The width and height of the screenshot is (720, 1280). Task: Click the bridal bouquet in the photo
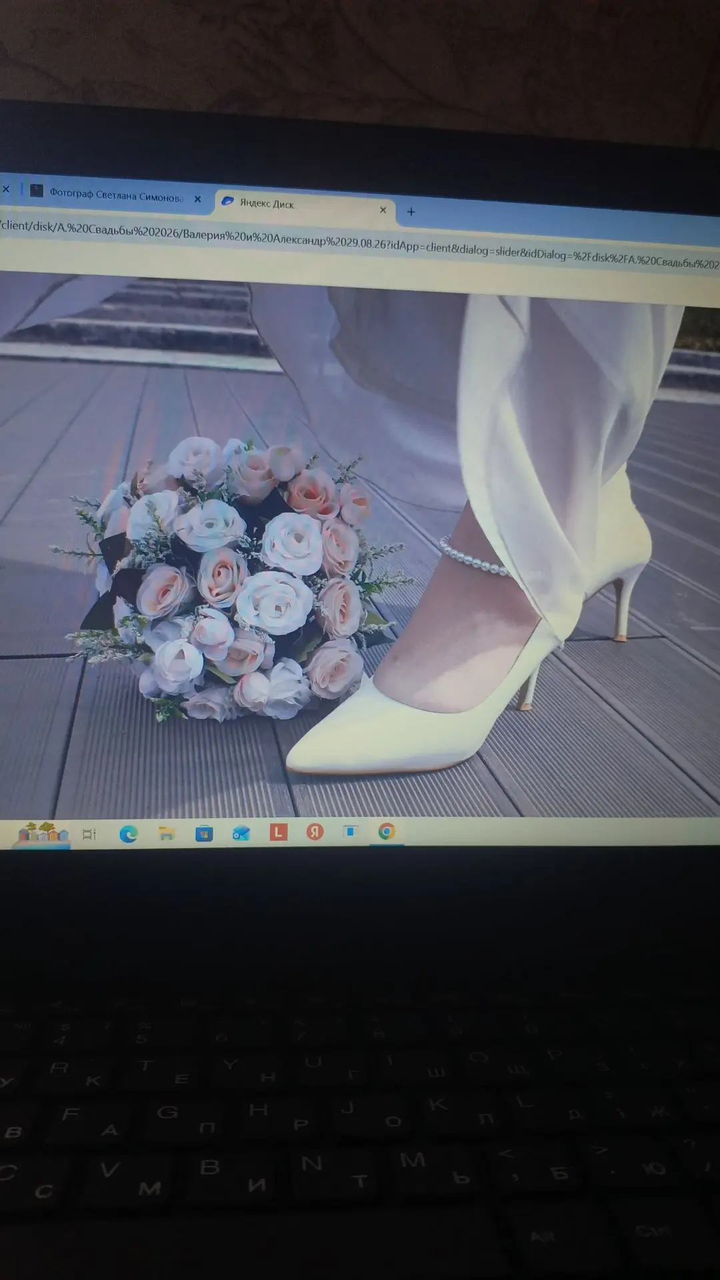click(x=230, y=577)
